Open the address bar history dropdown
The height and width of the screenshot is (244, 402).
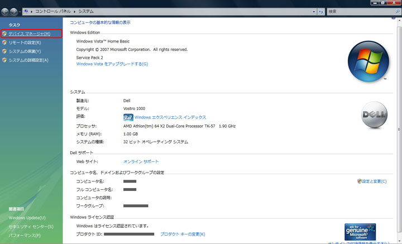[314, 12]
